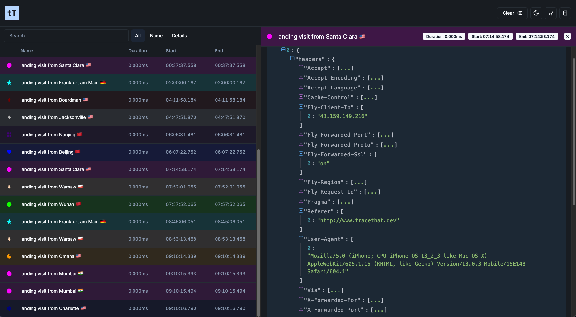Collapse the "headers" JSON node
Image resolution: width=576 pixels, height=317 pixels.
[x=292, y=58]
